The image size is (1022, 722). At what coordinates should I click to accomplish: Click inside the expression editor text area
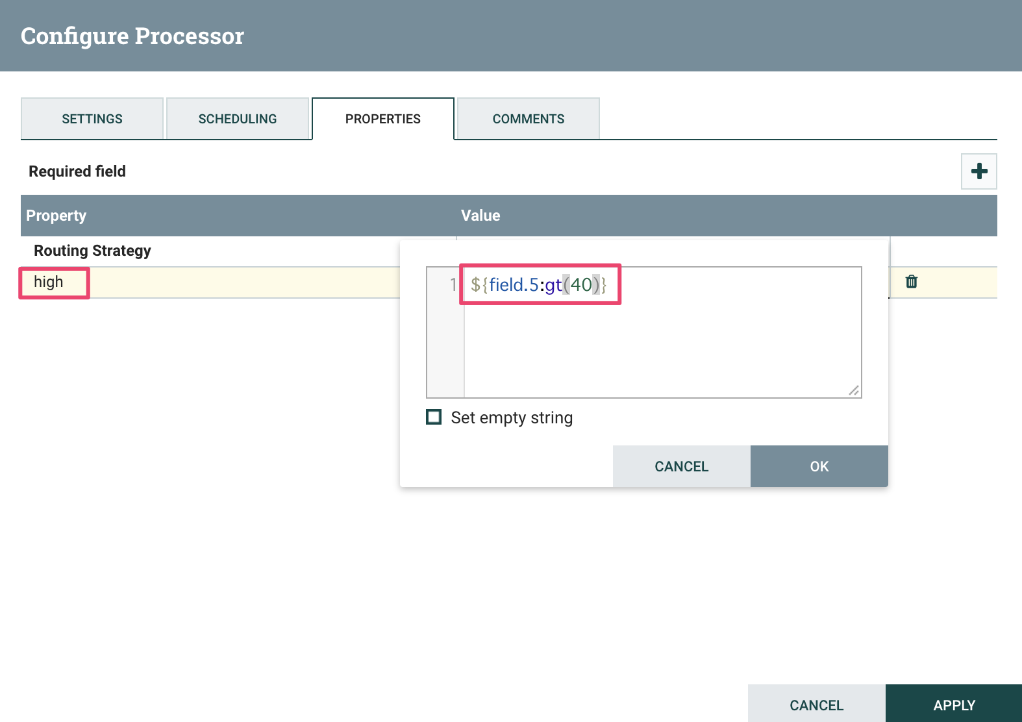tap(662, 332)
